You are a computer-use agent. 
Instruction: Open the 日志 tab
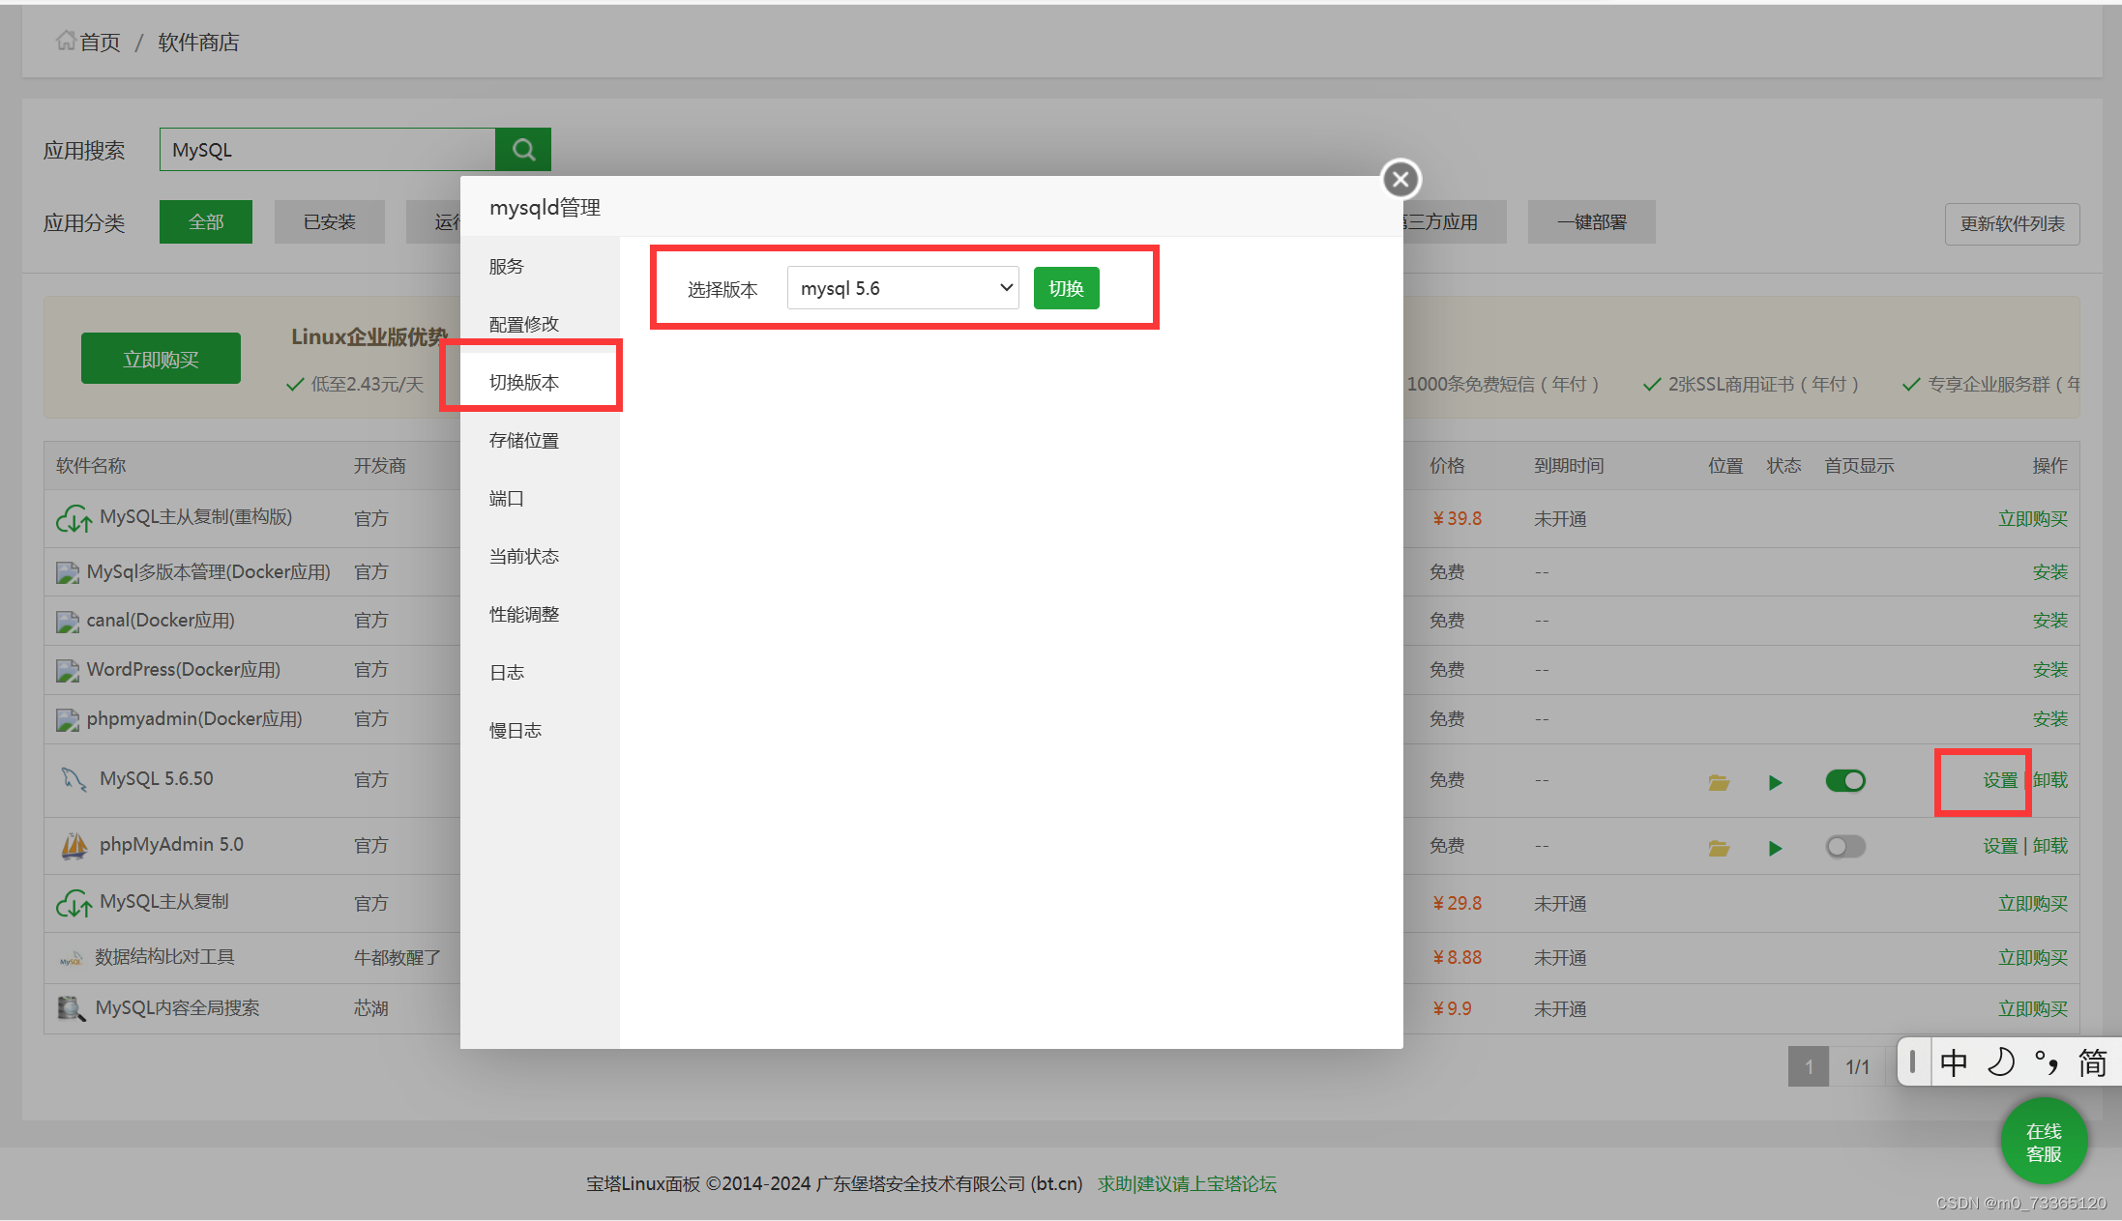[x=540, y=672]
